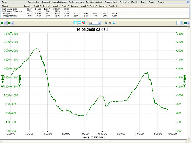
Task: Click the zoom out magnifier icon
Action: (110, 23)
